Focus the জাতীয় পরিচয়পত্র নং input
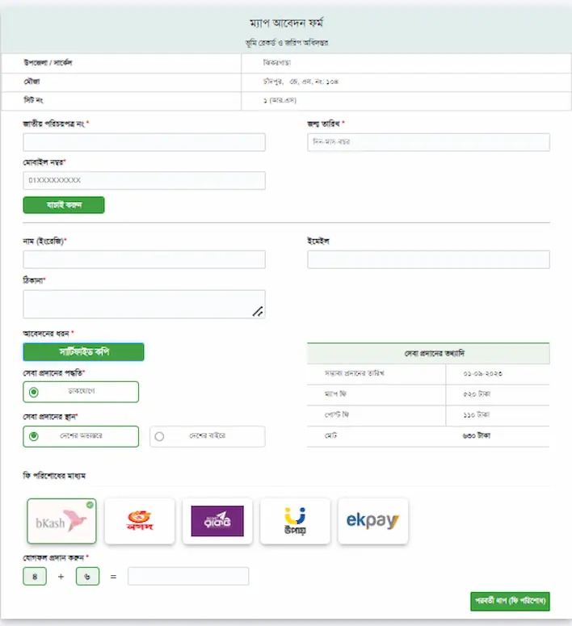 tap(144, 142)
